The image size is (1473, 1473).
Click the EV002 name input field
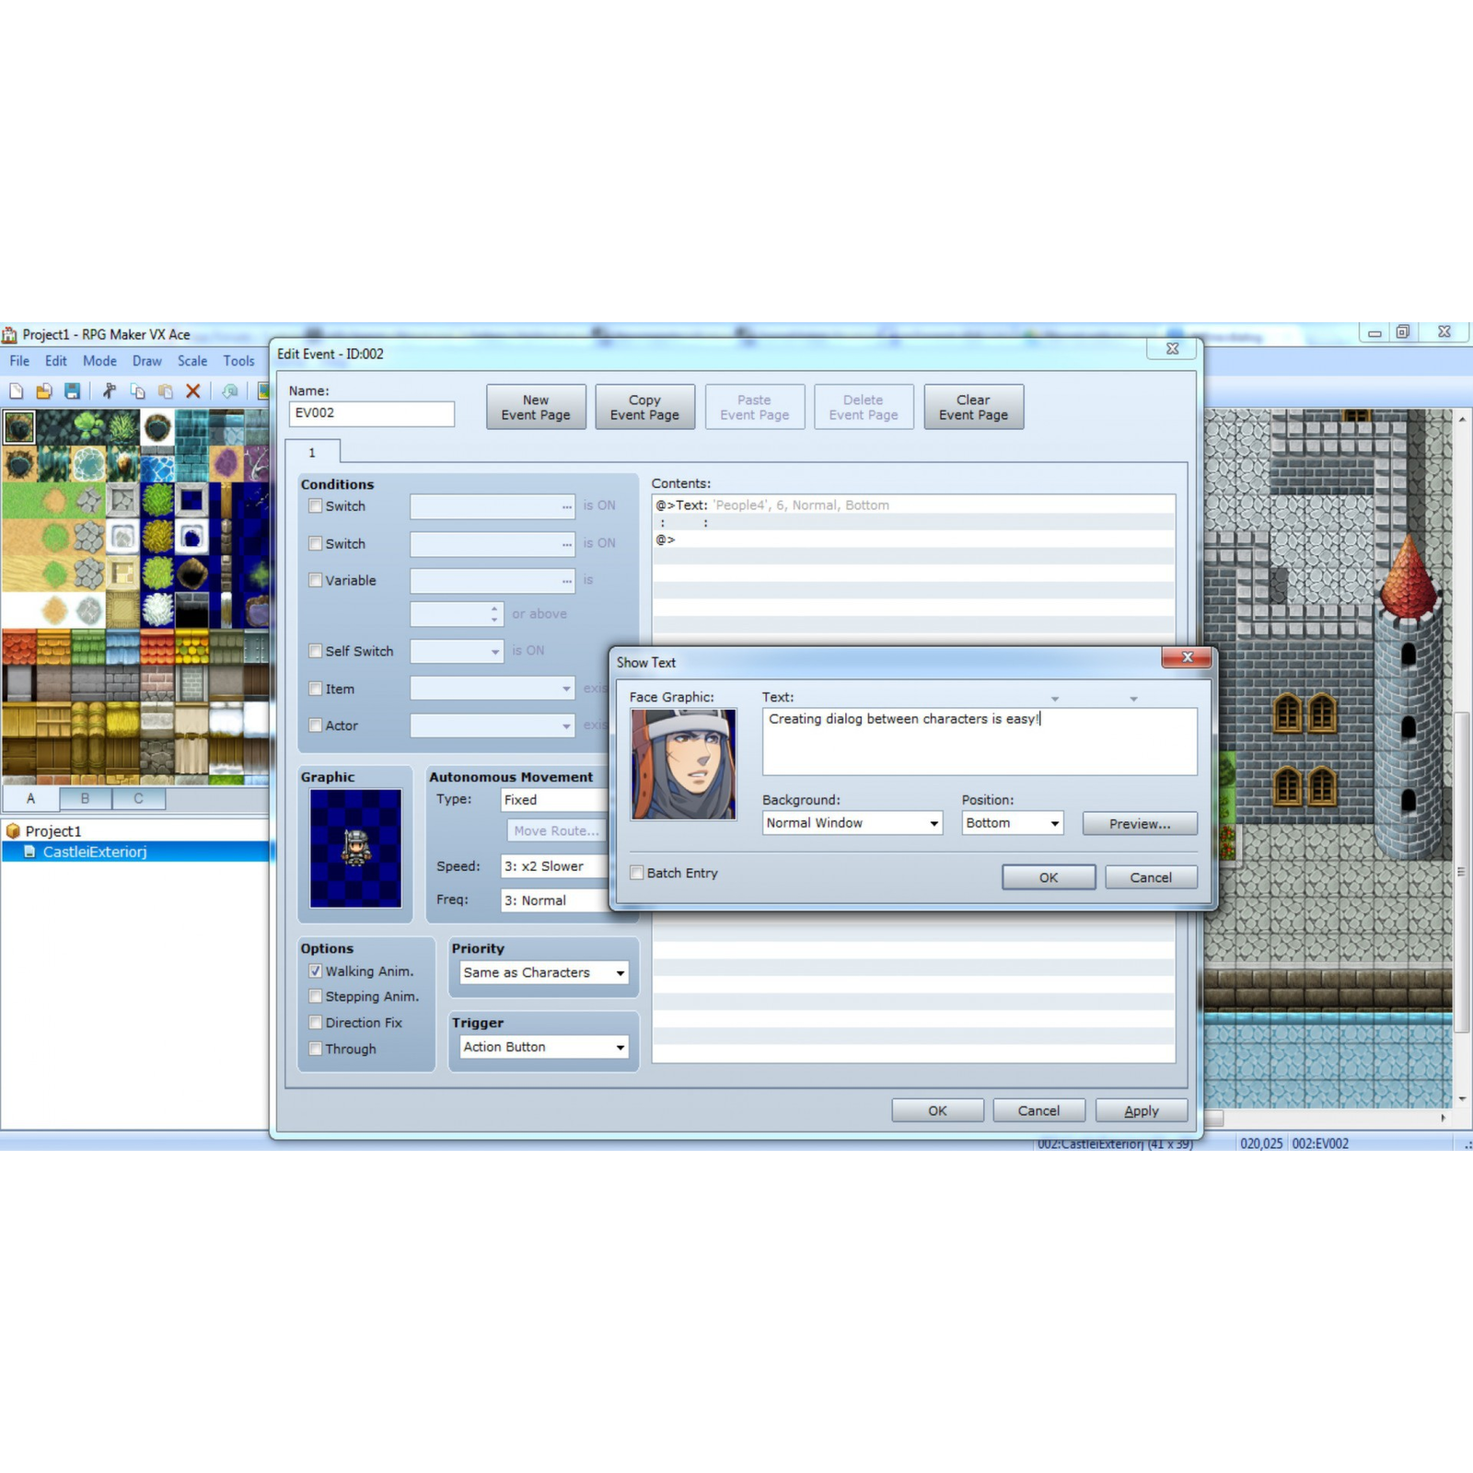click(x=372, y=413)
